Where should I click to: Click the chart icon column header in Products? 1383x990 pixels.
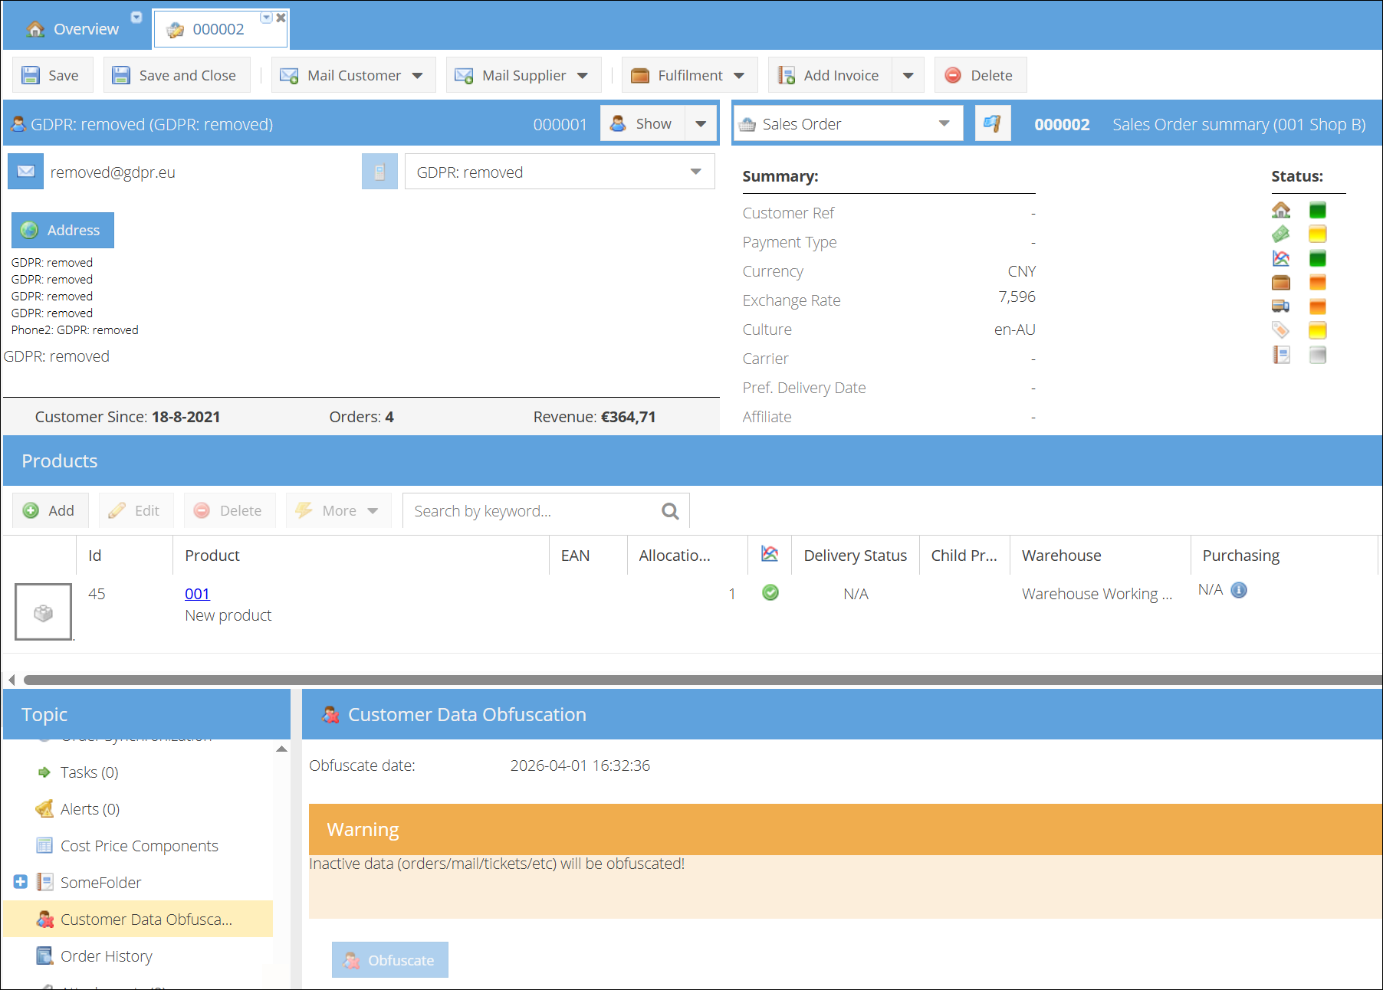[x=770, y=554]
